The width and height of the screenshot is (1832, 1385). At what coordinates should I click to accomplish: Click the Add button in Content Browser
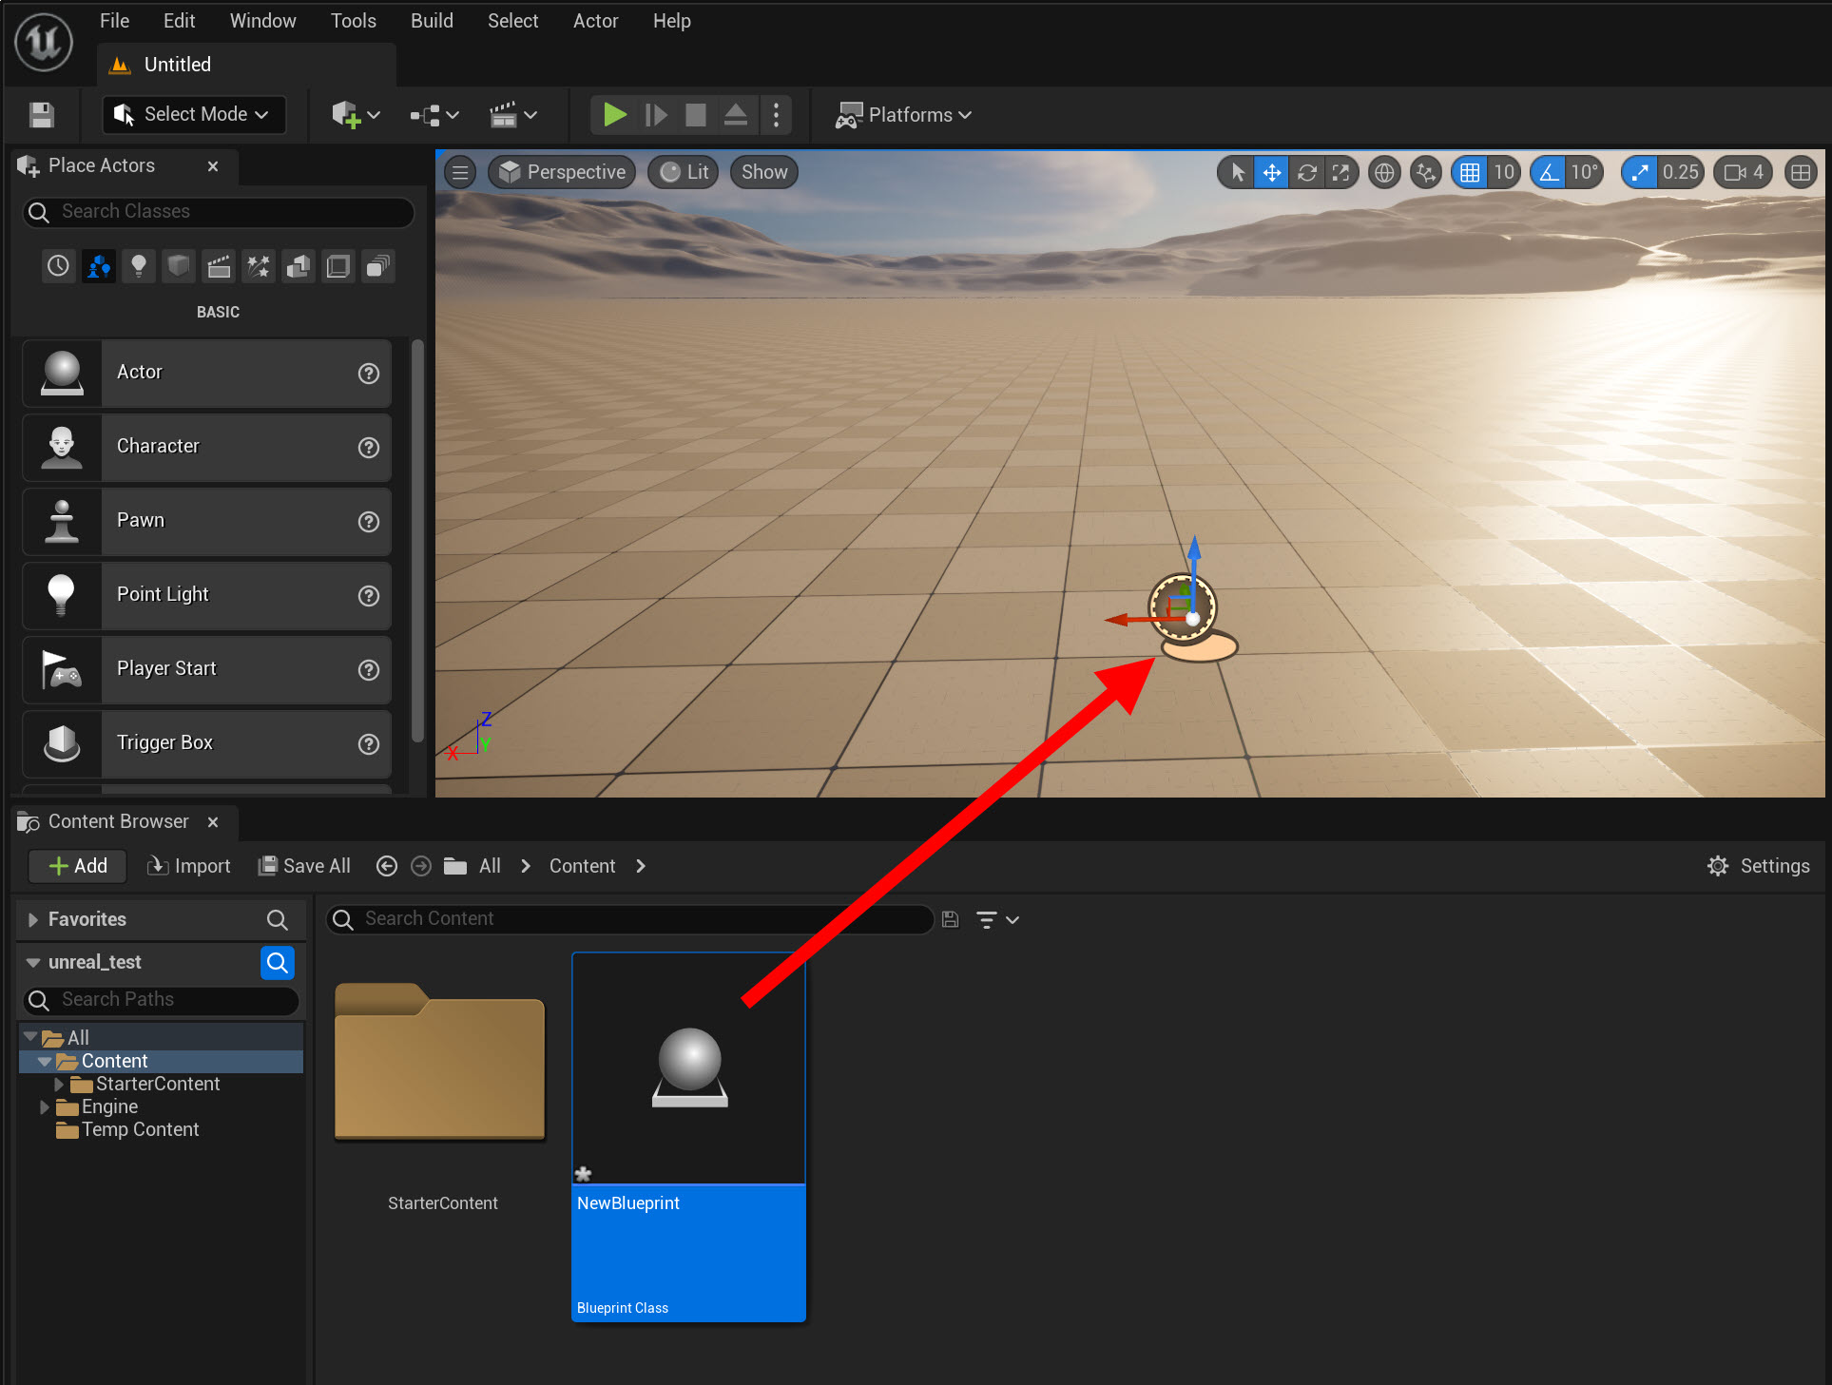click(x=78, y=866)
